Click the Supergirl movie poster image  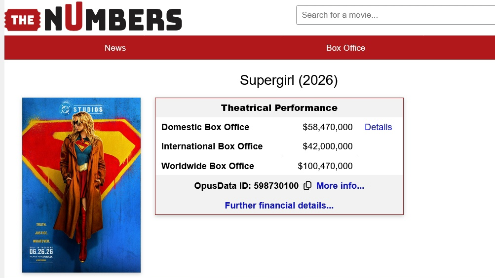[81, 185]
